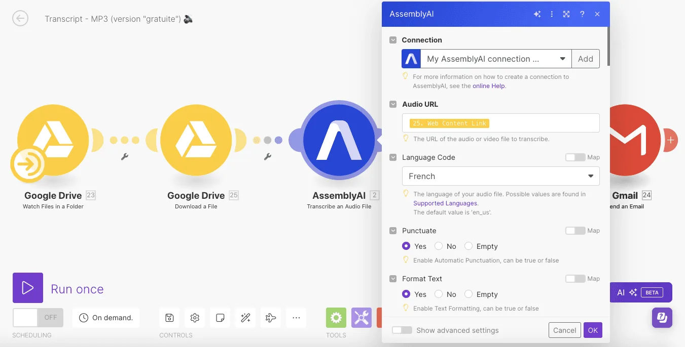This screenshot has height=347, width=685.
Task: Open AssemblyAI panel help question mark
Action: [582, 14]
